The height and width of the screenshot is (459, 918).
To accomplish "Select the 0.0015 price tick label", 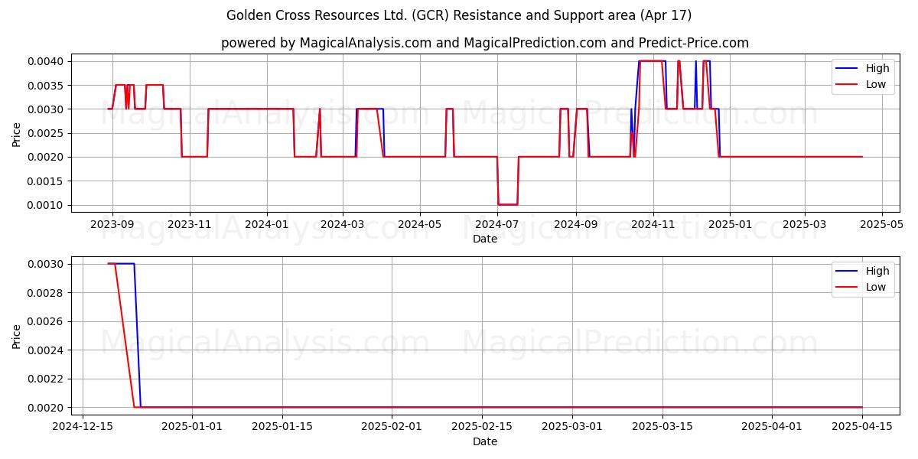I will pos(47,181).
